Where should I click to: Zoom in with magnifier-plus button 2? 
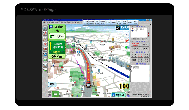[x=45, y=33]
